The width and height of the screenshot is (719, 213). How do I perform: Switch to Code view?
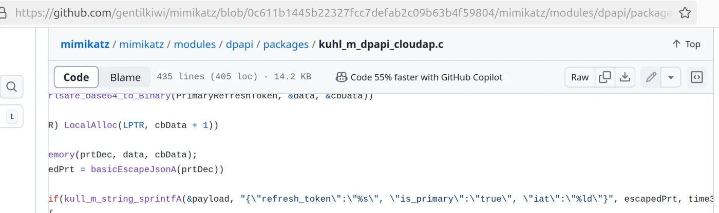click(76, 77)
